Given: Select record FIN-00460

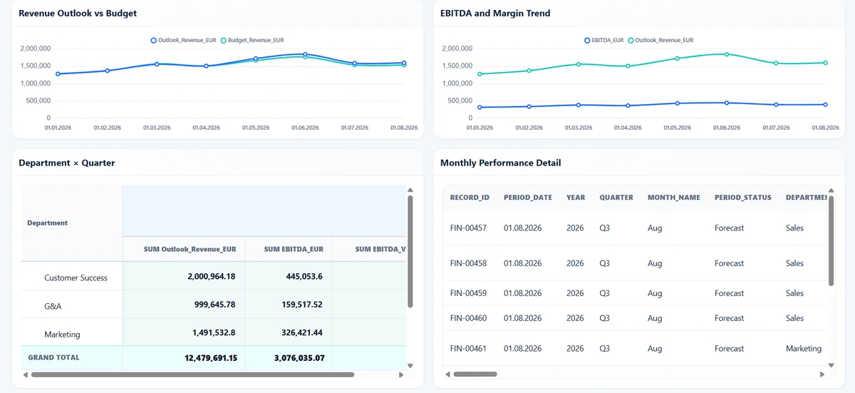Looking at the screenshot, I should pos(469,318).
